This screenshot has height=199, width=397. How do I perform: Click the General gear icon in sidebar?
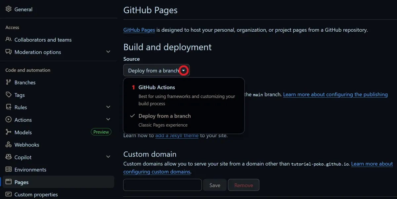[9, 9]
